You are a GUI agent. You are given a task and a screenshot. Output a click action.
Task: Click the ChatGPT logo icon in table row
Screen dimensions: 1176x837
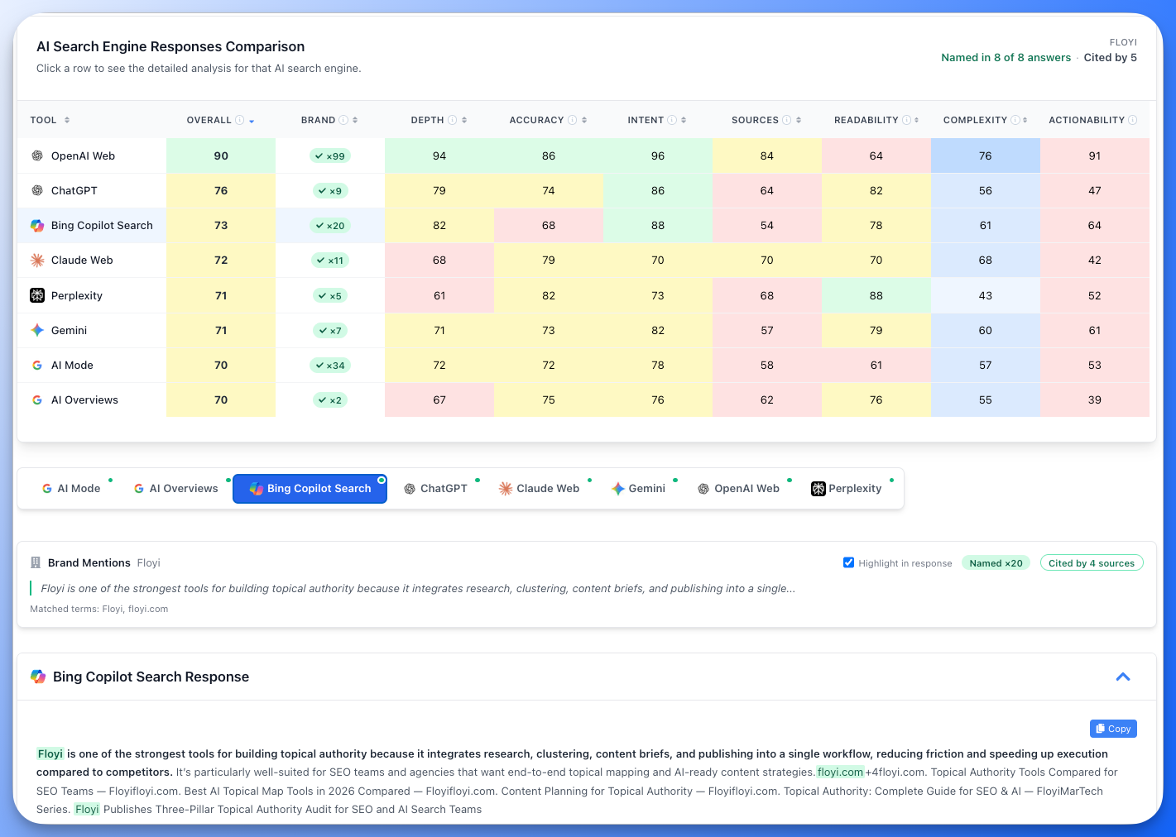(37, 190)
